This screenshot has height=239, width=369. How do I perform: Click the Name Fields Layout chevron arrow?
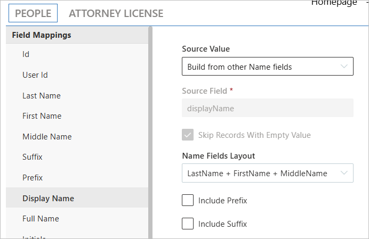[344, 173]
